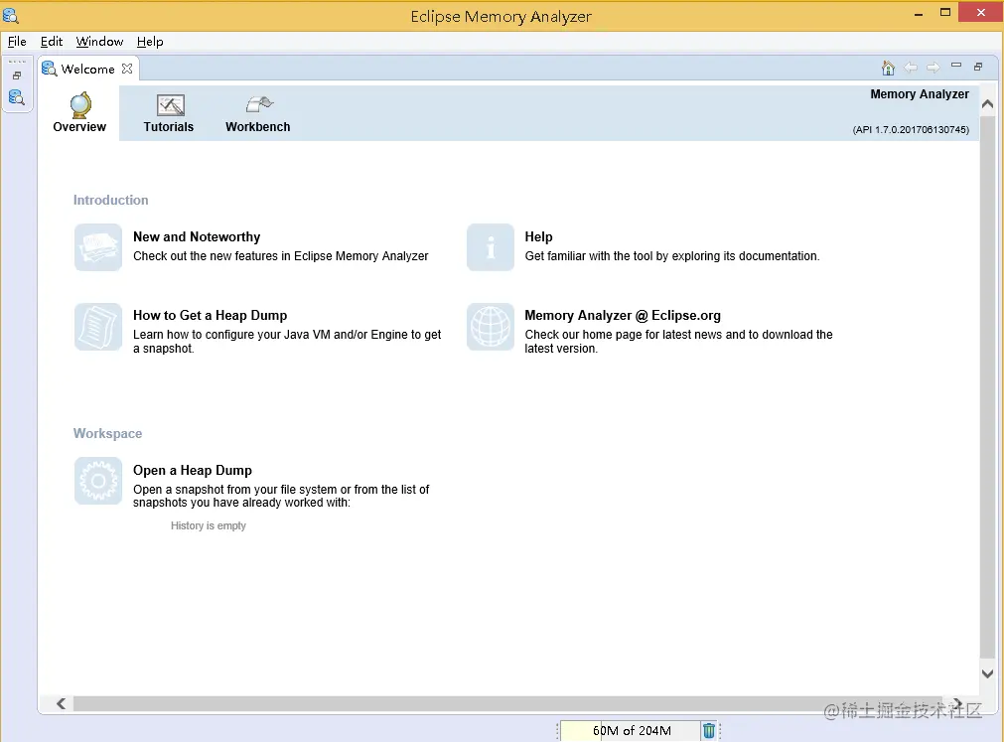Screen dimensions: 1004x742
Task: Click the Memory Analyzer @ Eclipse.org globe icon
Action: click(x=491, y=327)
